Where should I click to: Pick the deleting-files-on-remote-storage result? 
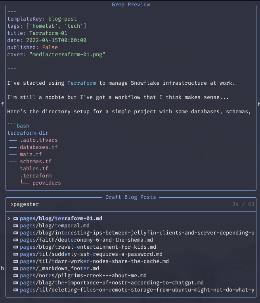tap(137, 290)
